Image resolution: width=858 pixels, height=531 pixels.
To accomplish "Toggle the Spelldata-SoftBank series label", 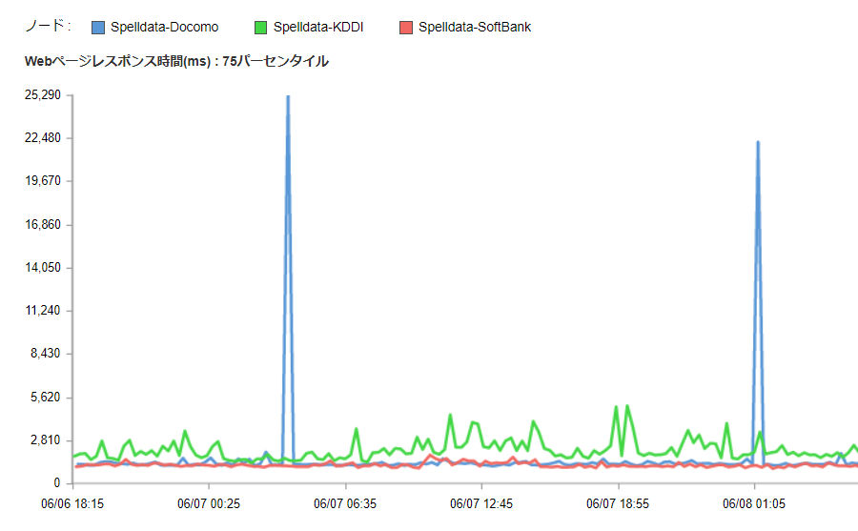I will tap(474, 27).
